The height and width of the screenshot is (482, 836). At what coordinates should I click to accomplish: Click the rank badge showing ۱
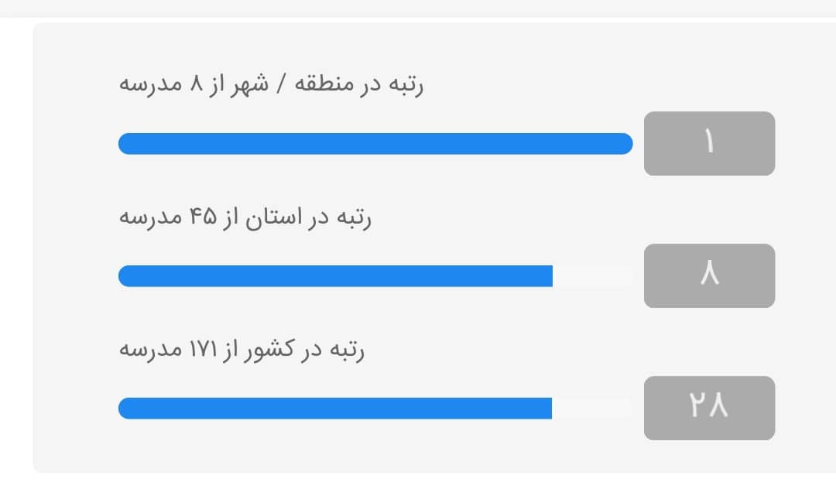(709, 143)
